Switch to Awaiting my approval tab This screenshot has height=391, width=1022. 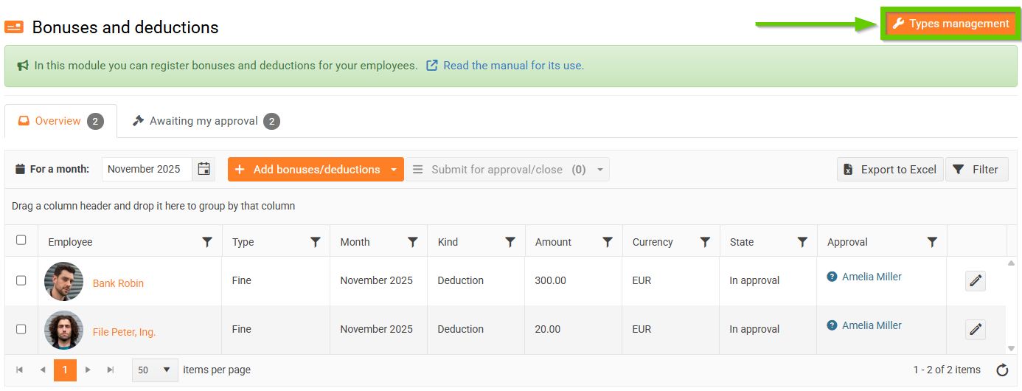tap(203, 121)
